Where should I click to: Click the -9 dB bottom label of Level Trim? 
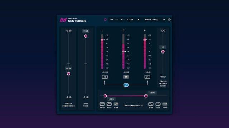(86, 97)
